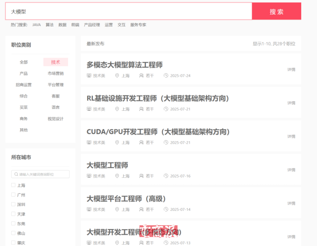
Task: Choose the 市场营销 job category
Action: [x=55, y=74]
